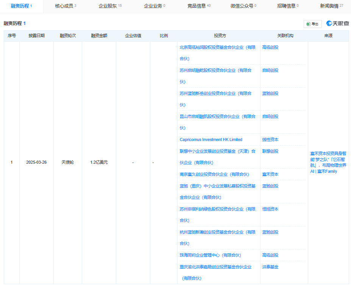Click the 比例 column header
Image resolution: width=351 pixels, height=285 pixels.
tap(164, 36)
